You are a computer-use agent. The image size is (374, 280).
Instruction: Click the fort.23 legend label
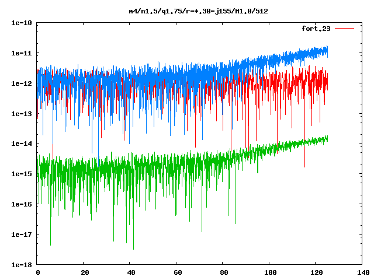[316, 29]
